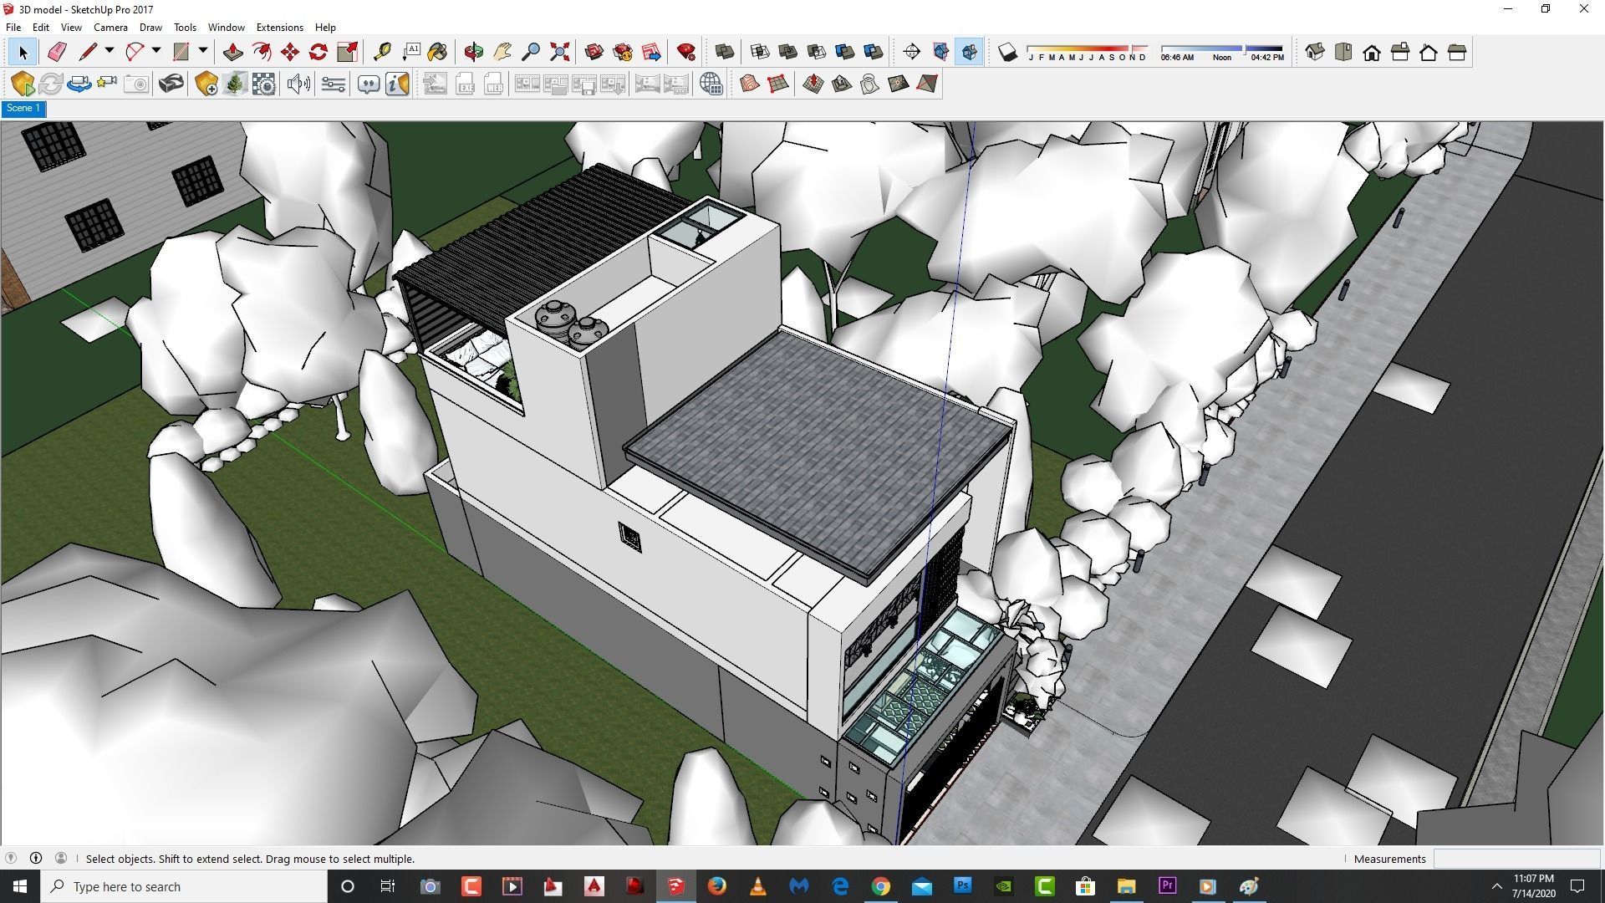Expand the Rectangle tool dropdown arrow
The image size is (1605, 903).
tap(202, 52)
